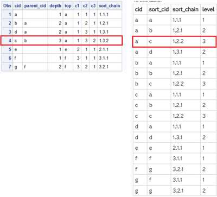Click sort_chain 1.2.2 in row cid b, sort_cid c
Screen dimensions: 217x197
pos(178,84)
